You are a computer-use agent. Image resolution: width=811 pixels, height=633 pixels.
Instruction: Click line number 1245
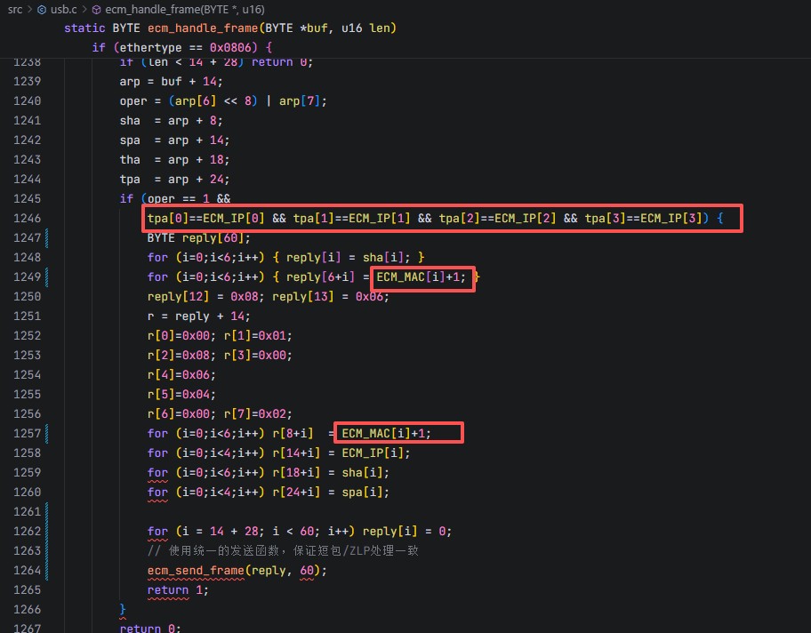tap(27, 198)
